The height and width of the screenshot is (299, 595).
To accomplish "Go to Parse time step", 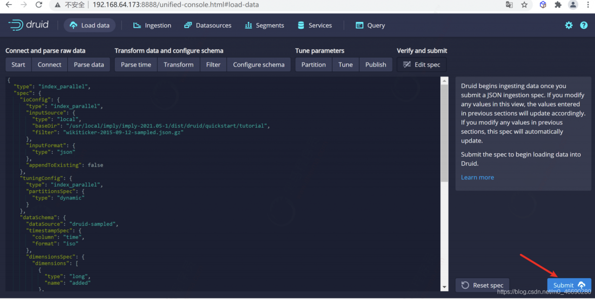I will point(136,65).
